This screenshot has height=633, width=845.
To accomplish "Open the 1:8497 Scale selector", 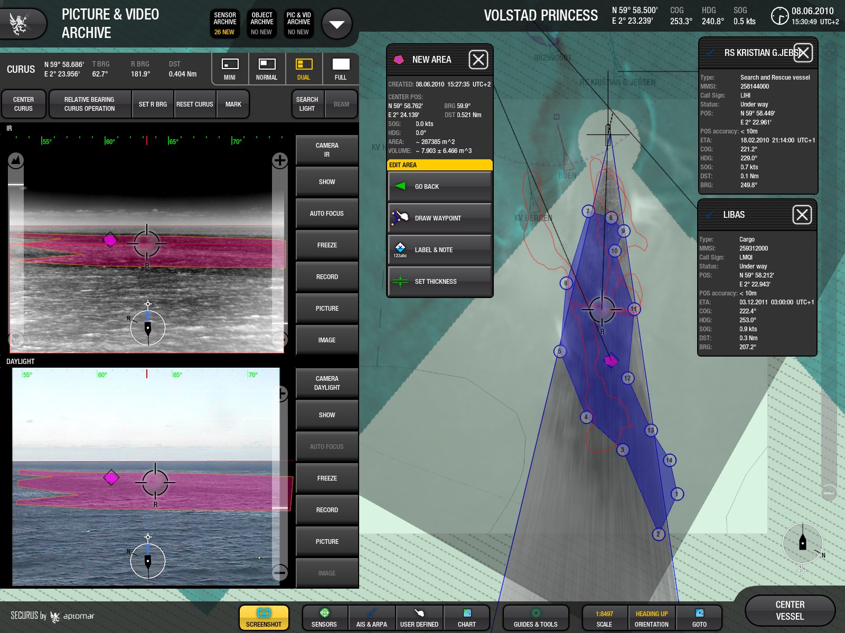I will click(x=605, y=618).
